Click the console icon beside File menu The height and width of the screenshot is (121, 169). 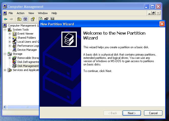coord(5,13)
